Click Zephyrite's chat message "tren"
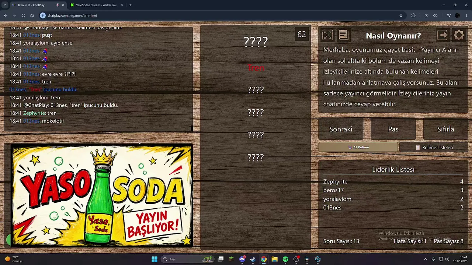Screen dimensions: 472x265 click(52, 113)
